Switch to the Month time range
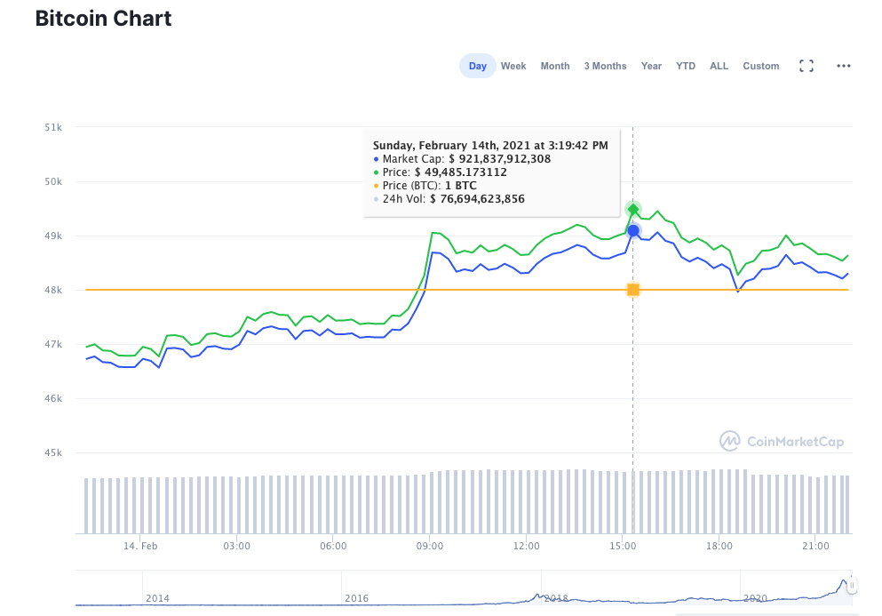The width and height of the screenshot is (882, 616). point(555,66)
